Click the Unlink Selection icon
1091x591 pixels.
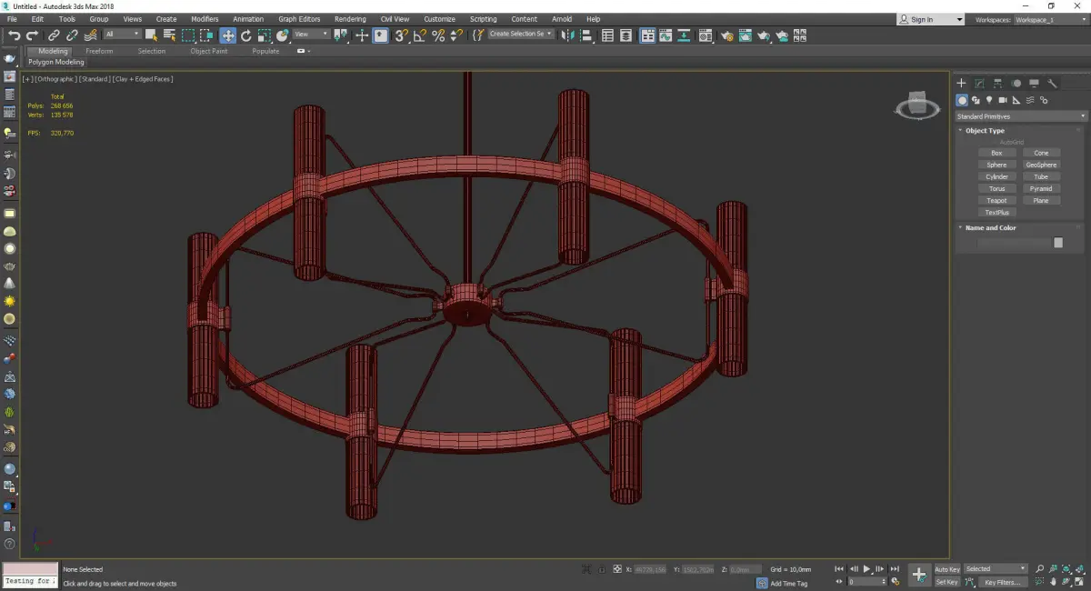click(x=72, y=35)
